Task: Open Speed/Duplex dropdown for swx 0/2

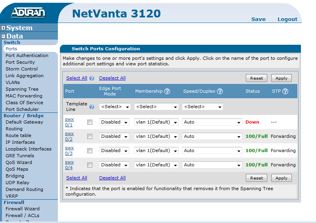Action: pos(212,137)
